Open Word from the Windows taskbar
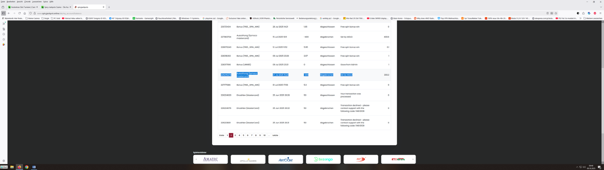This screenshot has width=604, height=170. [34, 167]
